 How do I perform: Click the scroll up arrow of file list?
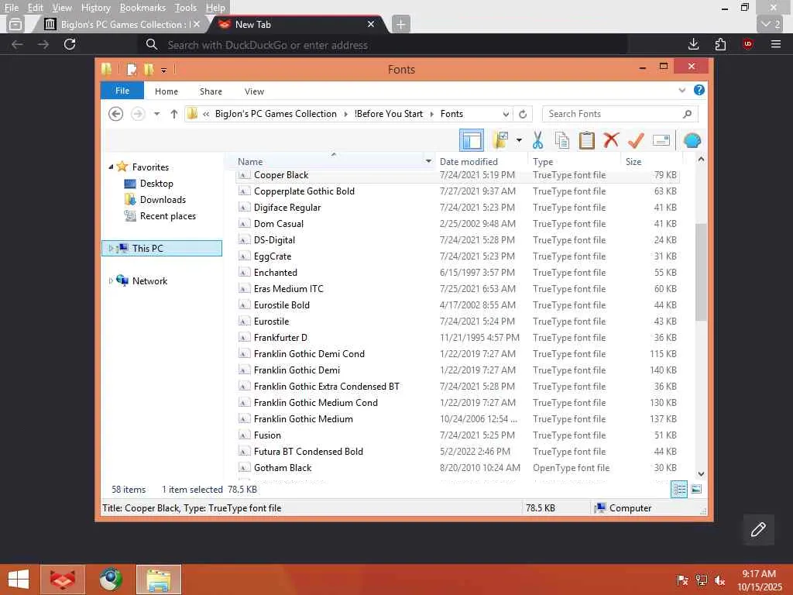pos(700,160)
